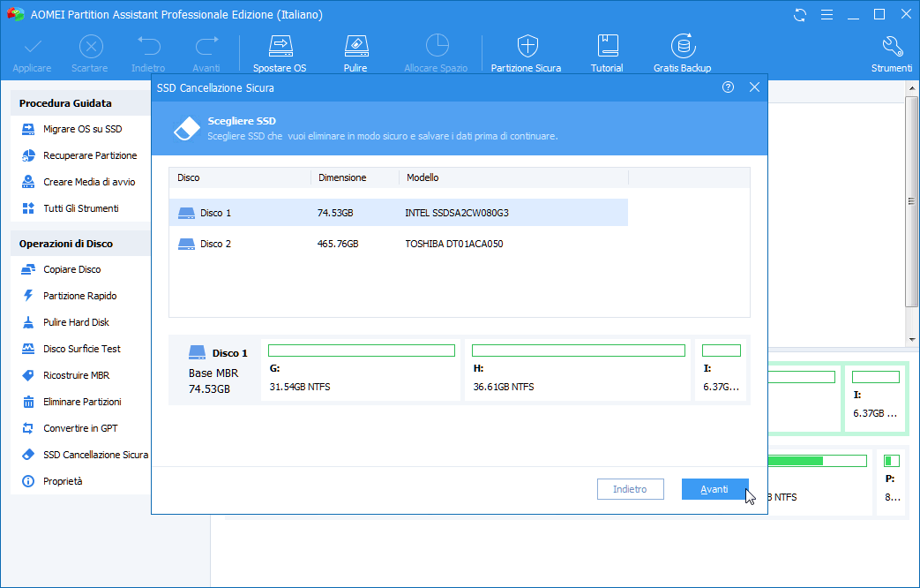Select the Disco 1 row in list

399,213
